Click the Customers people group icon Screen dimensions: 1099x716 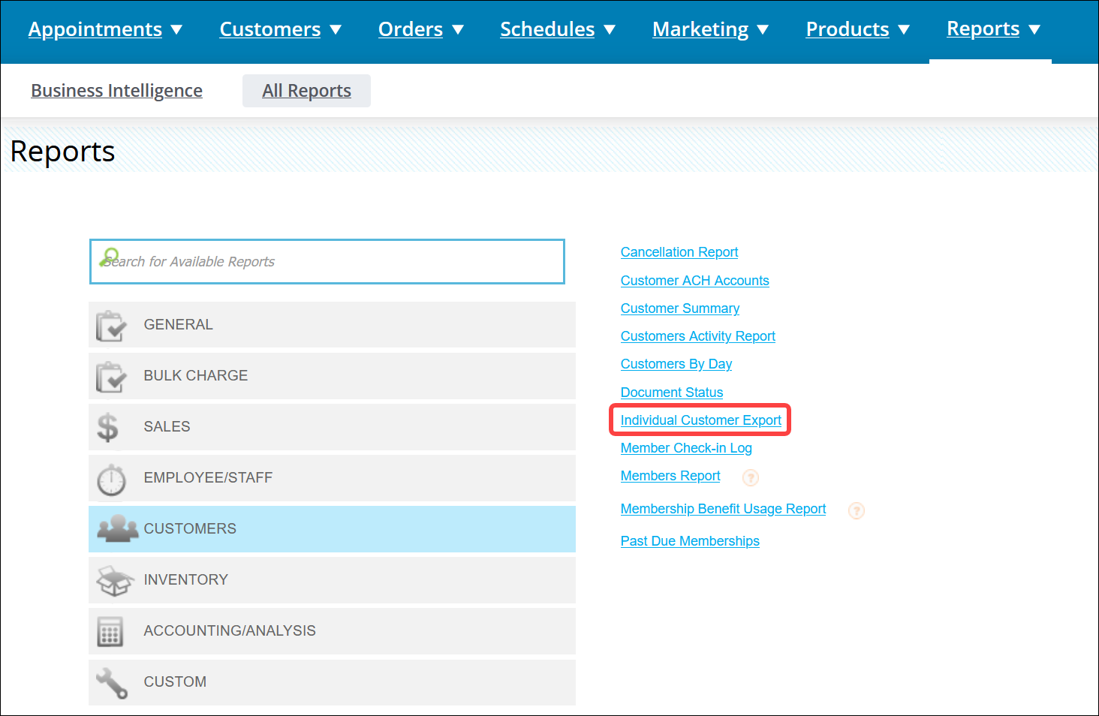pyautogui.click(x=118, y=529)
